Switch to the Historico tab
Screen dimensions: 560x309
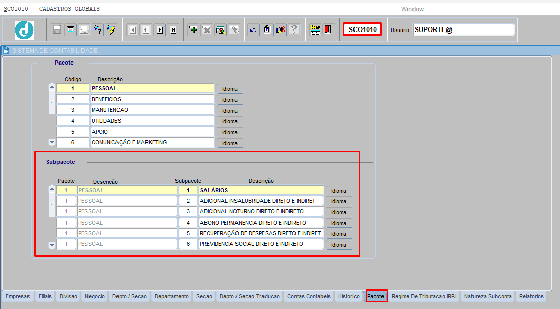coord(349,296)
